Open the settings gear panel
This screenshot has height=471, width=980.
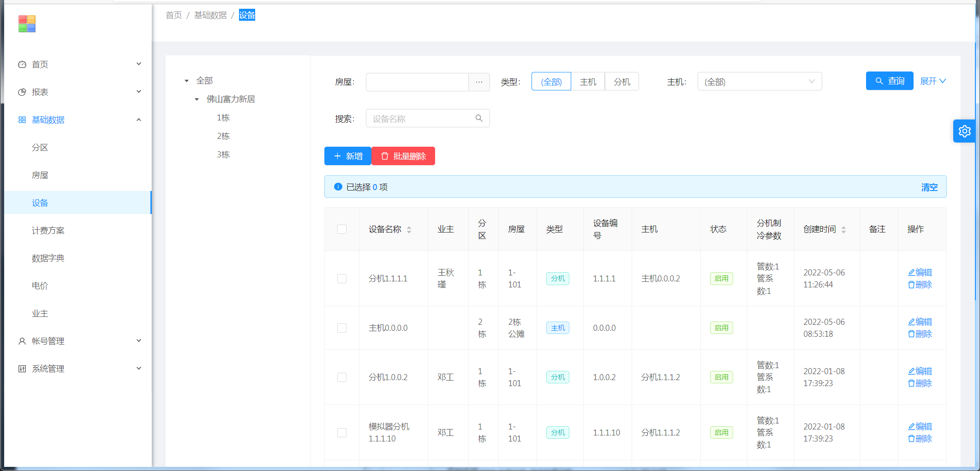(x=964, y=131)
